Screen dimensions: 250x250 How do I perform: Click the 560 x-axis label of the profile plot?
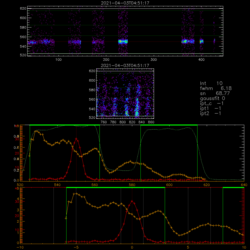coord(95,185)
